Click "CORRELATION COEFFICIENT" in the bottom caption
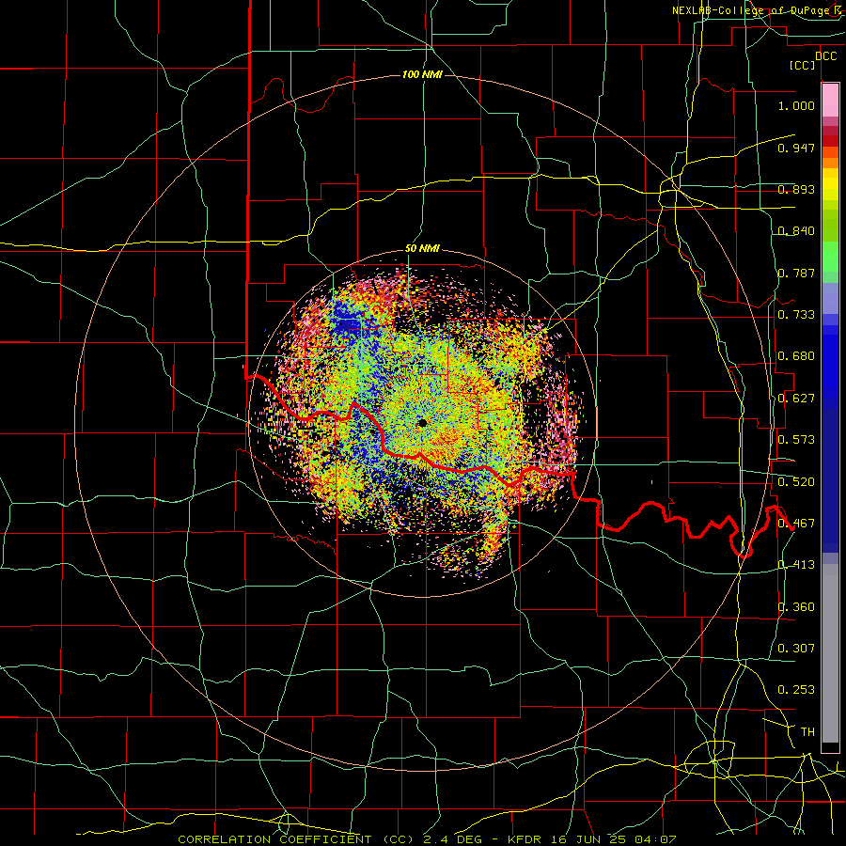 pyautogui.click(x=274, y=839)
